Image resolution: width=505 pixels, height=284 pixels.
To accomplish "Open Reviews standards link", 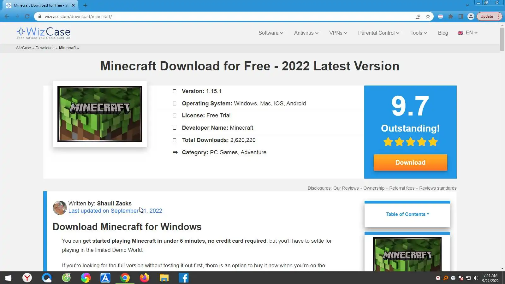I will pos(438,188).
